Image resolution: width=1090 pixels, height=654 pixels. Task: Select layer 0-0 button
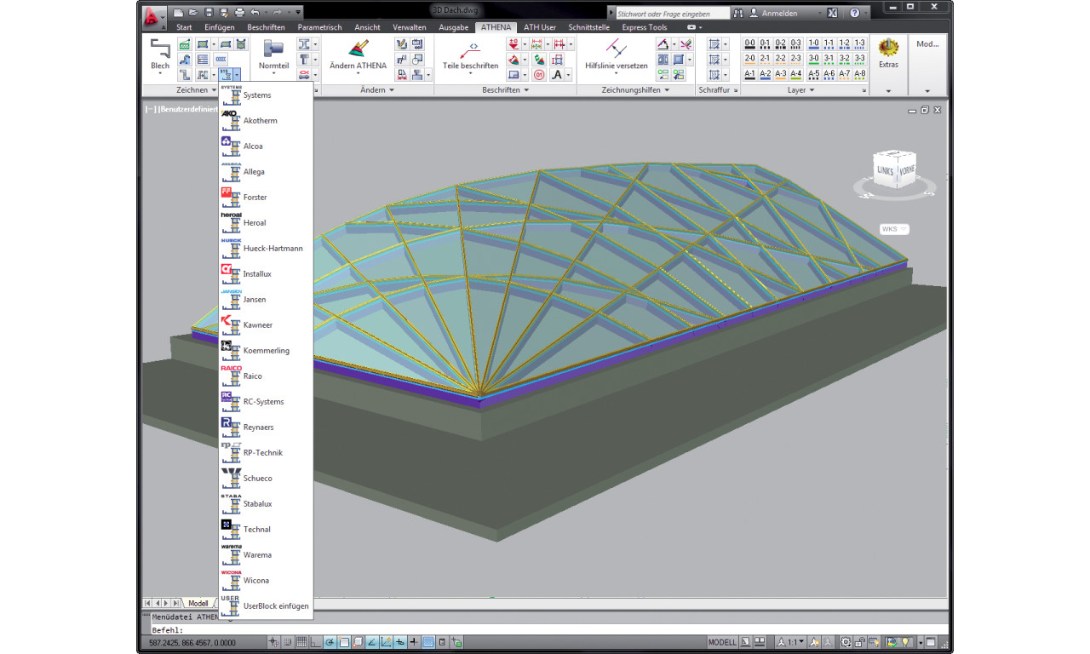click(x=749, y=43)
